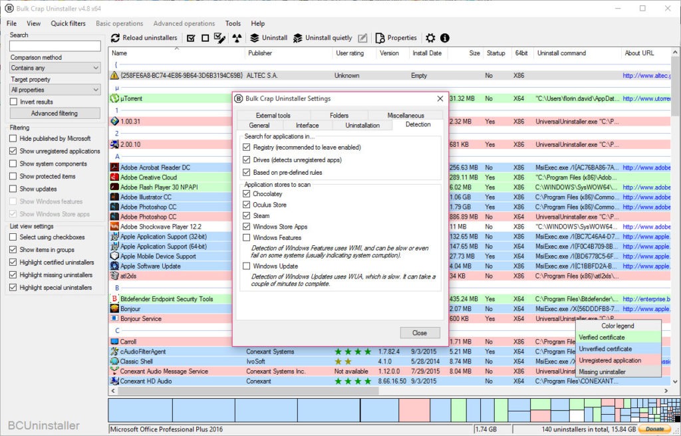
Task: Toggle the Chocolatey store checkbox
Action: point(247,193)
